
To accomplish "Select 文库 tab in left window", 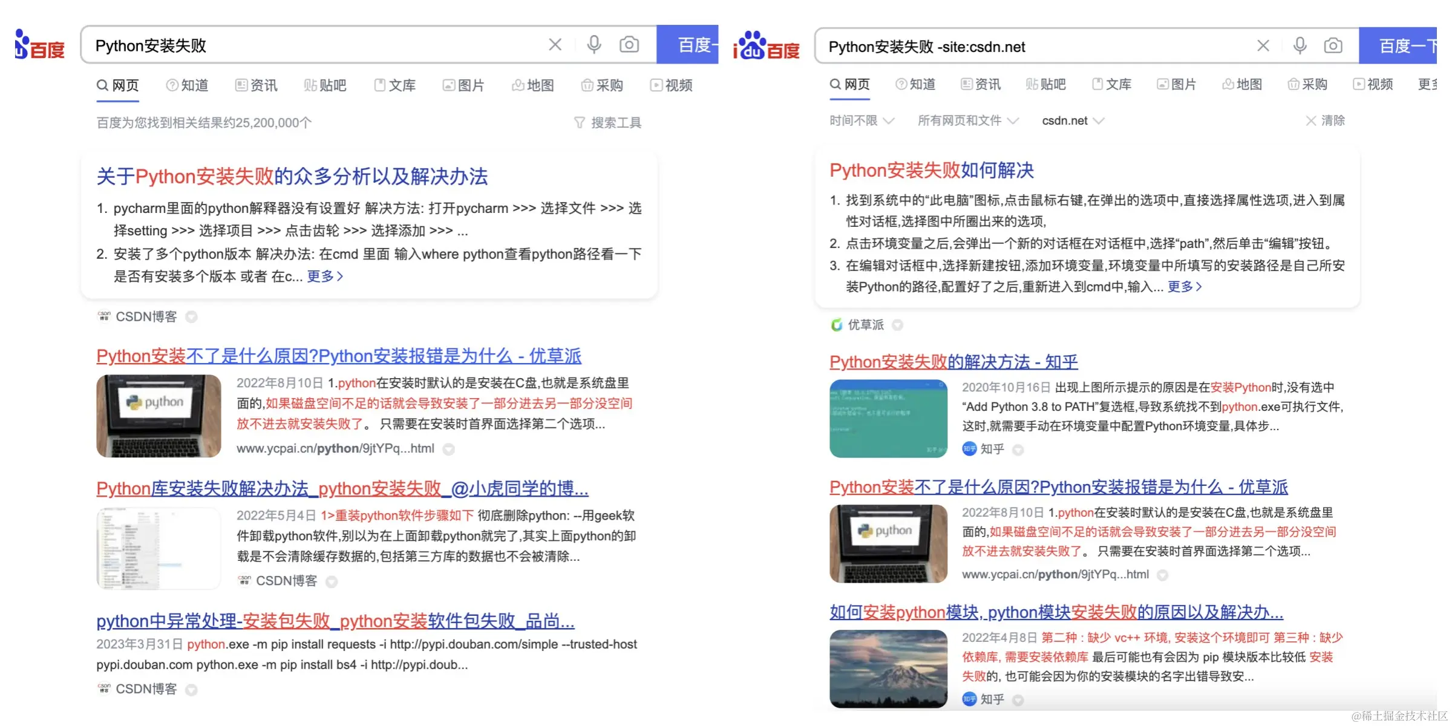I will point(395,85).
